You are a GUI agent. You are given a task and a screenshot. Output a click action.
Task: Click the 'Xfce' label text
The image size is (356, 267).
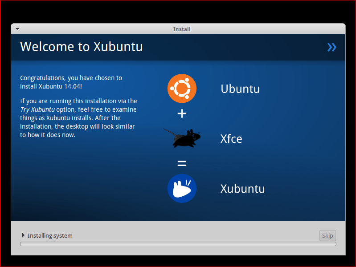click(231, 138)
